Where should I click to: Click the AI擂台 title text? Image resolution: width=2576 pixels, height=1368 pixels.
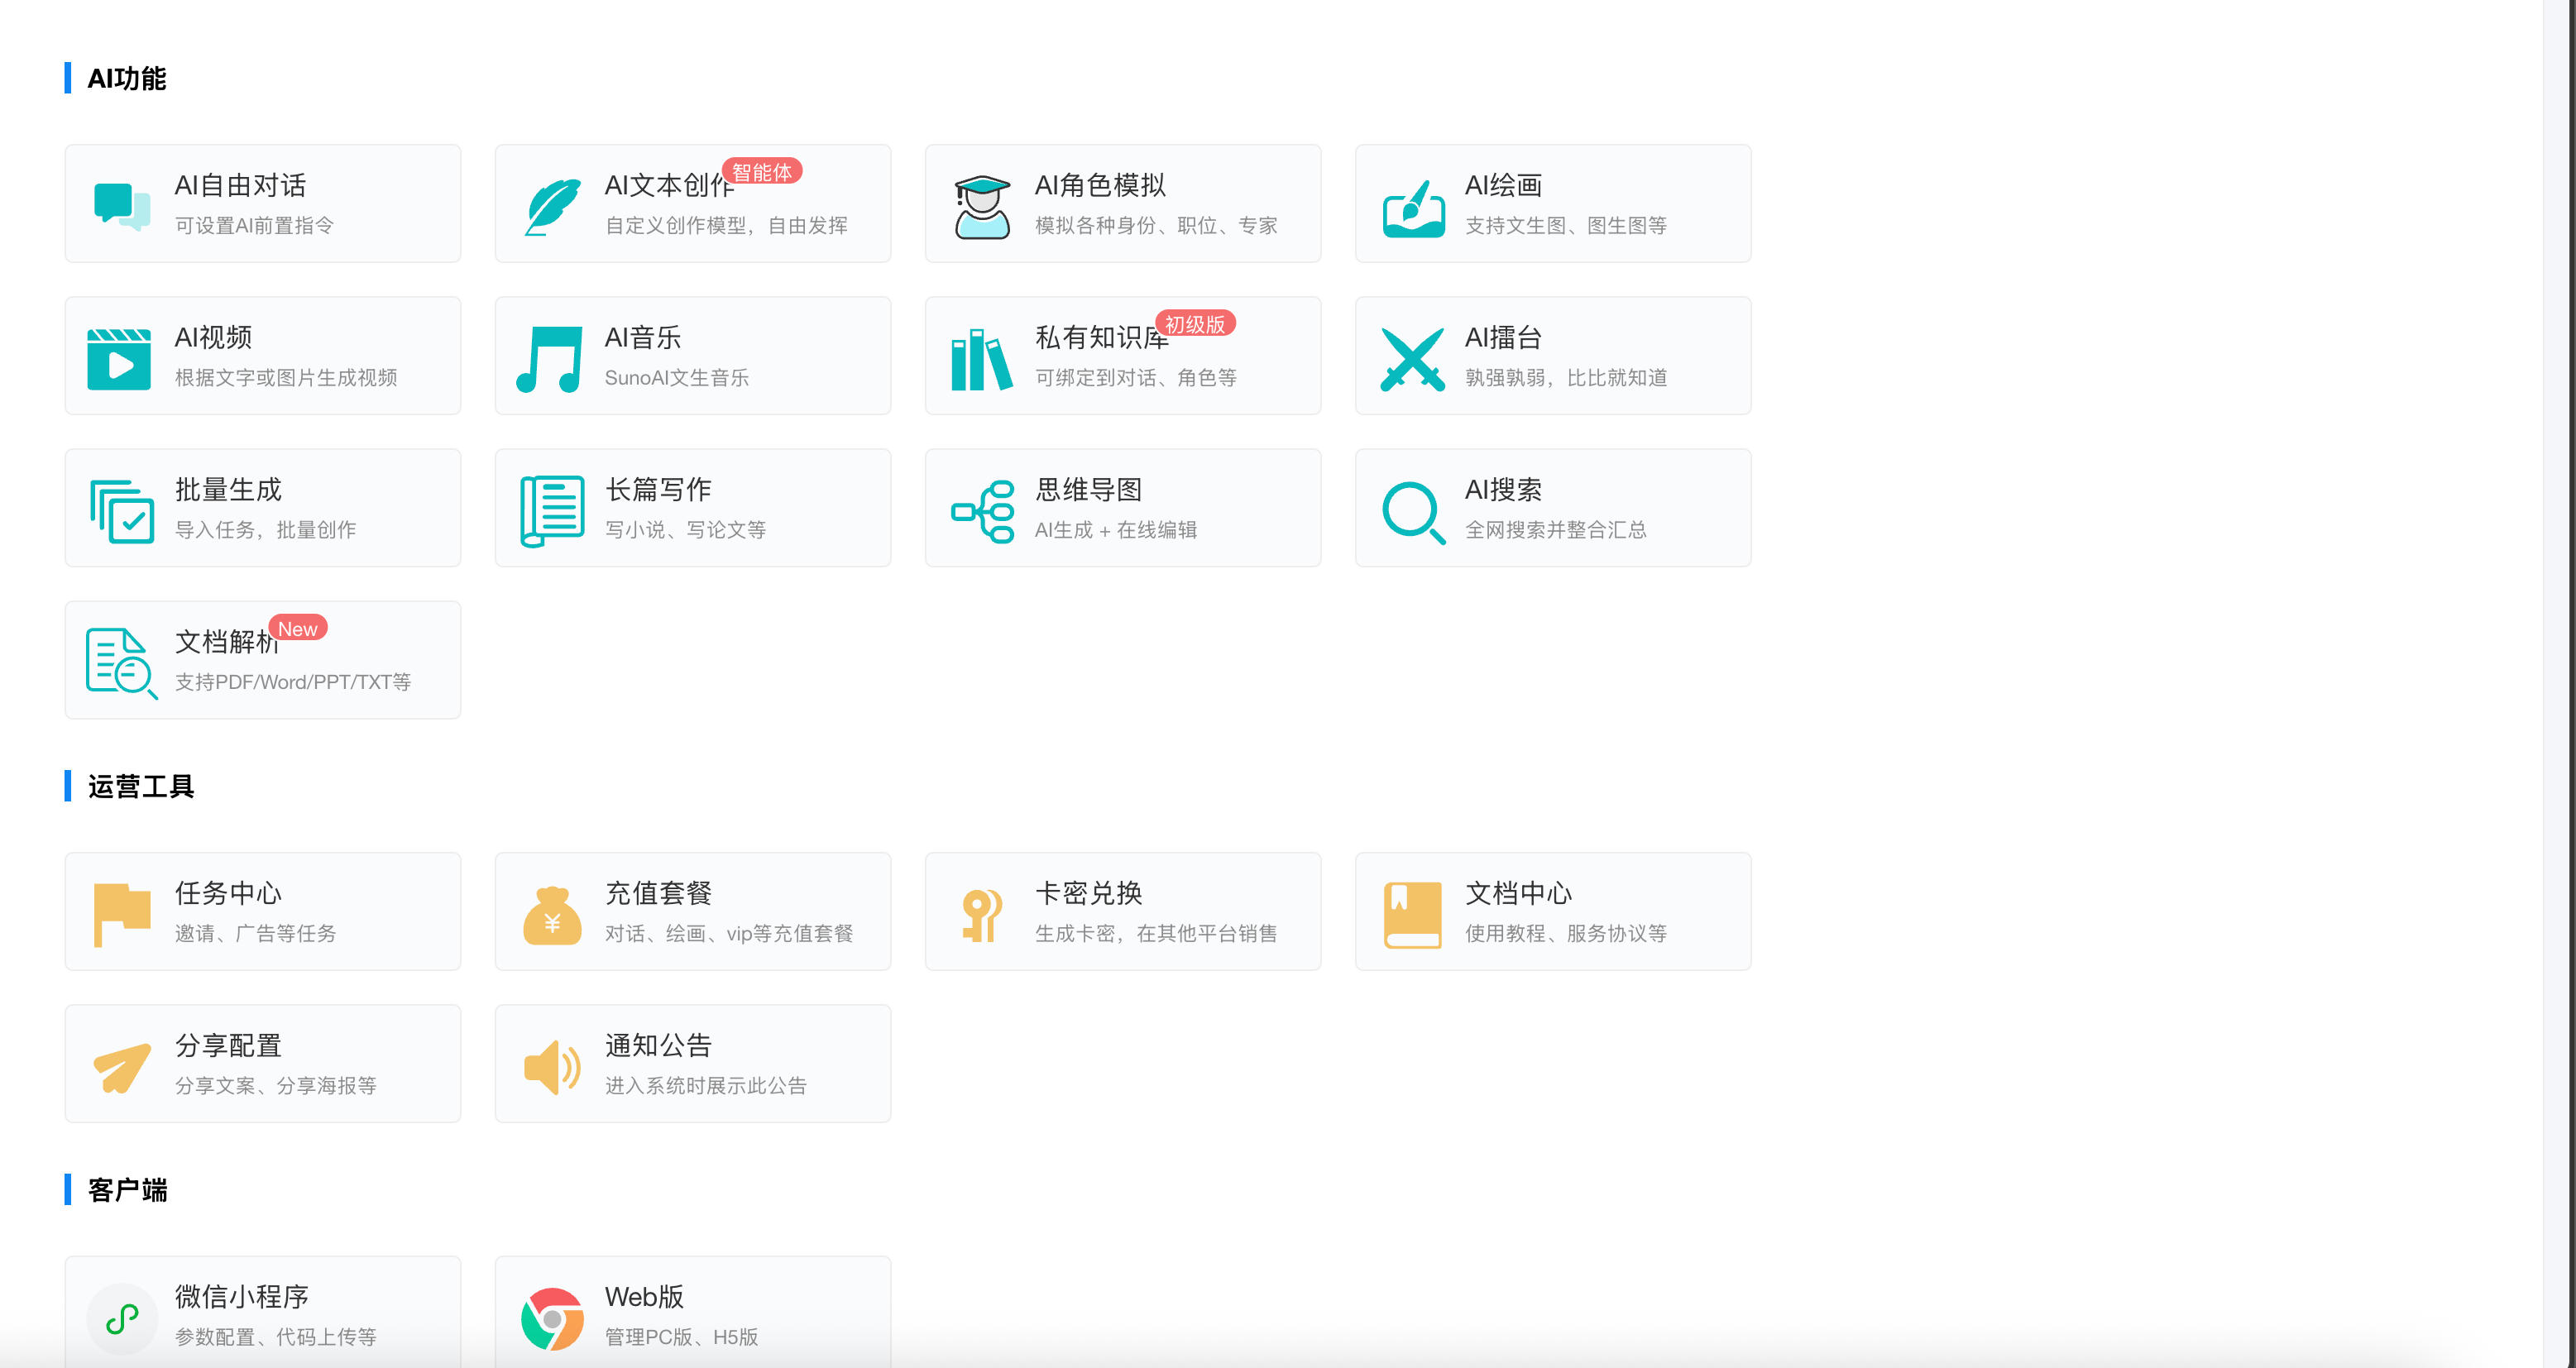click(1503, 338)
